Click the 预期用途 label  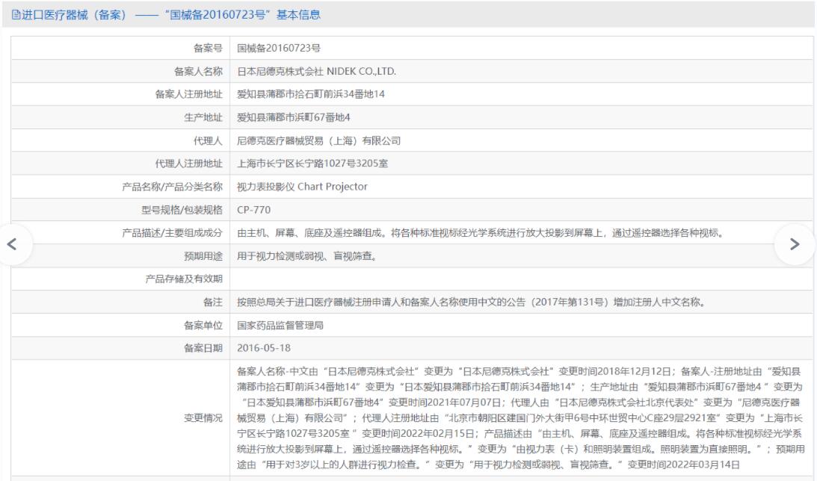203,256
